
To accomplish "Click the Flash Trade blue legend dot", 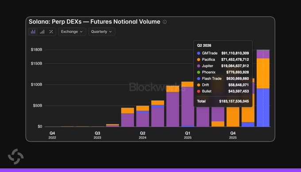I will tap(198, 79).
